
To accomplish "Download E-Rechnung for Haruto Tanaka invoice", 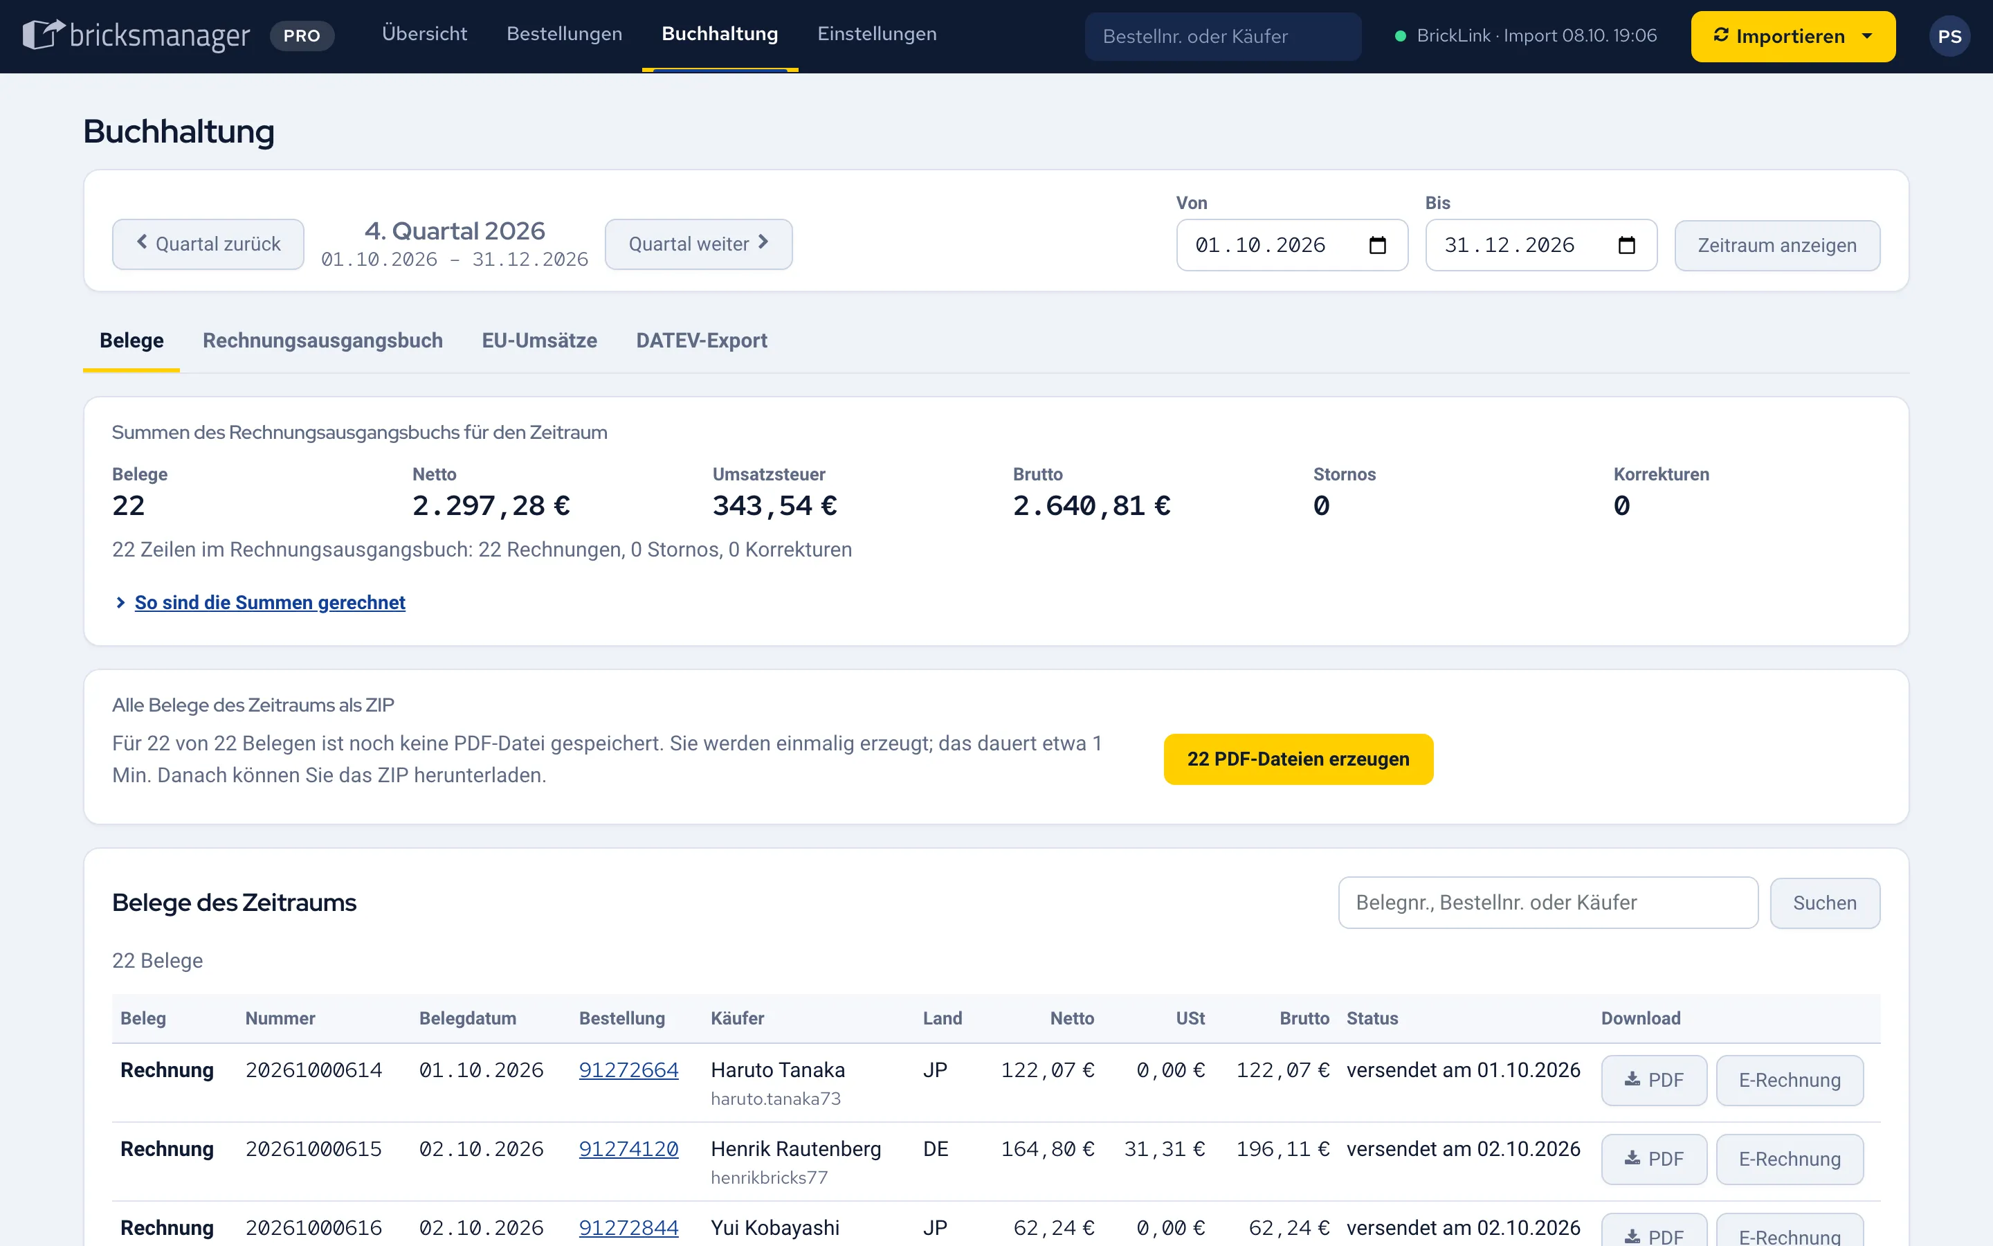I will (1790, 1081).
